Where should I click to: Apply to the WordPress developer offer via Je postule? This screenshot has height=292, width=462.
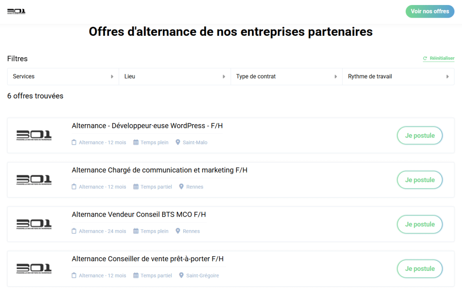coord(420,136)
